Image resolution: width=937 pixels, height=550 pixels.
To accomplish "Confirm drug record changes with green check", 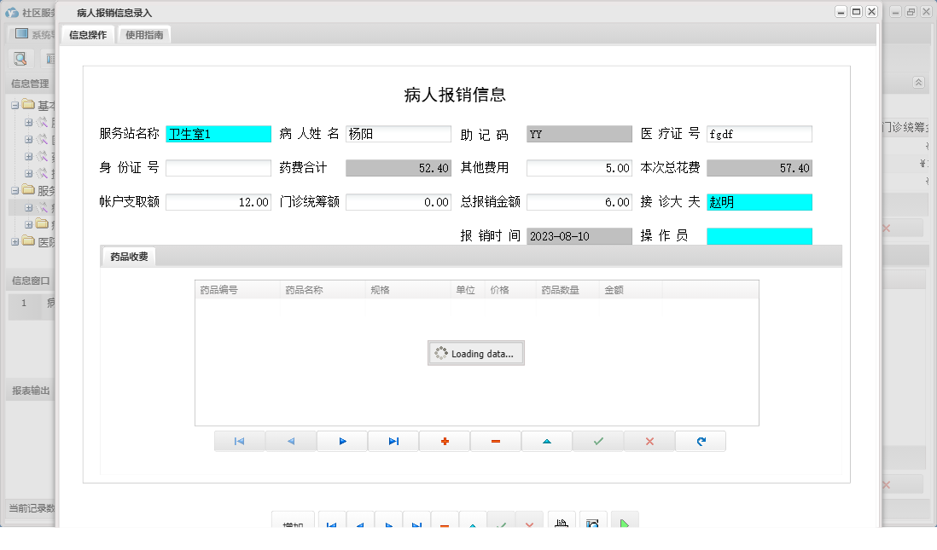I will 598,441.
